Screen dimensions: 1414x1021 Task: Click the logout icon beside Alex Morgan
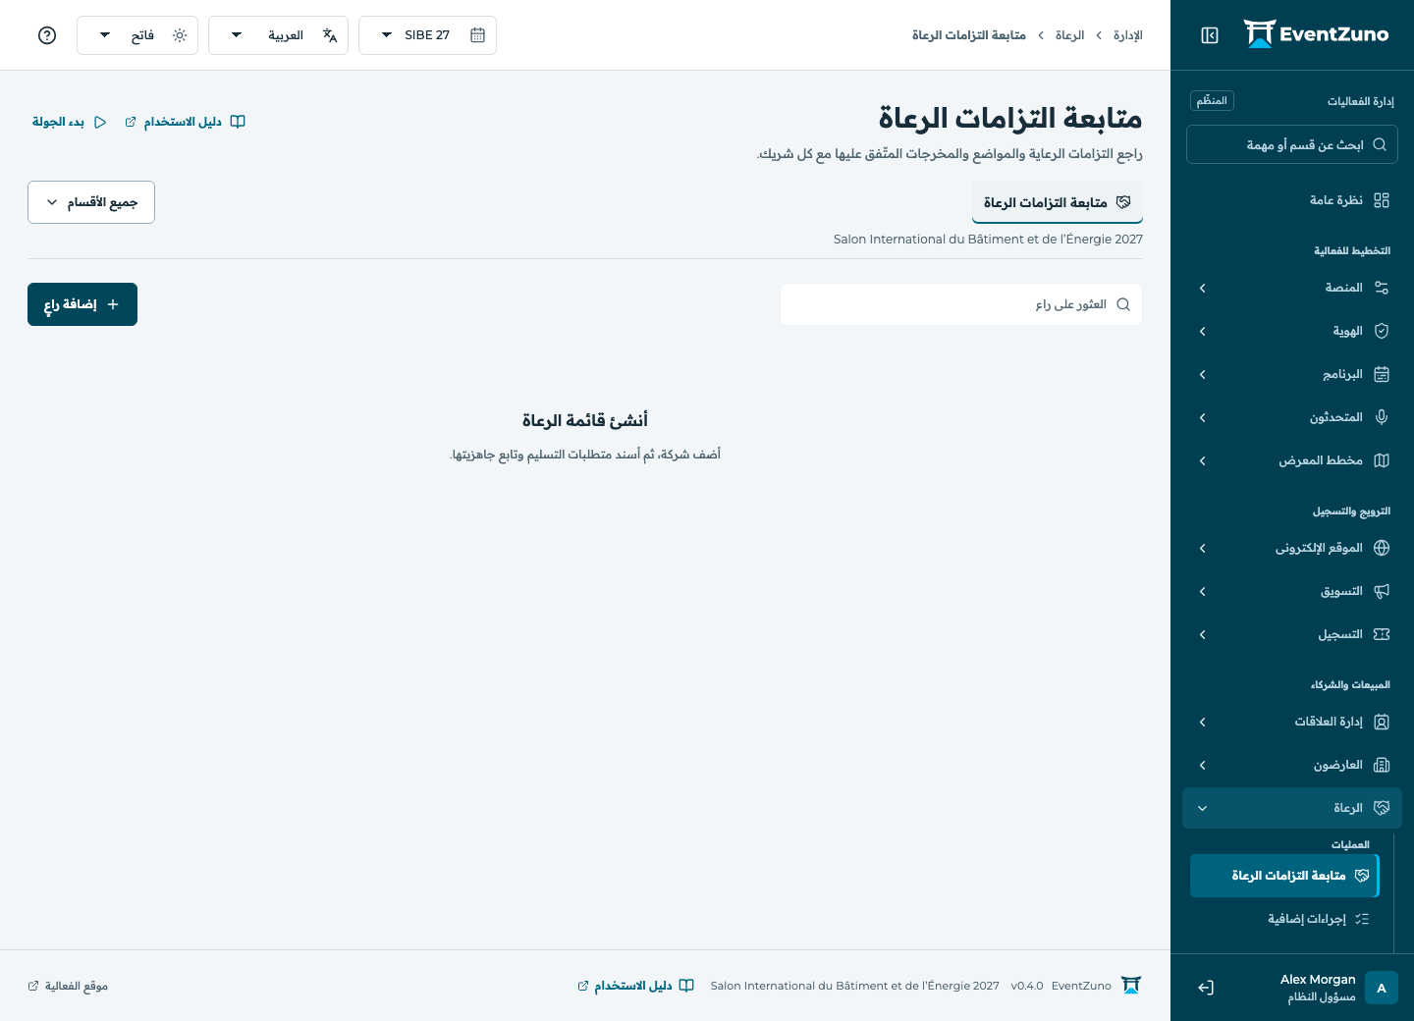pyautogui.click(x=1206, y=988)
